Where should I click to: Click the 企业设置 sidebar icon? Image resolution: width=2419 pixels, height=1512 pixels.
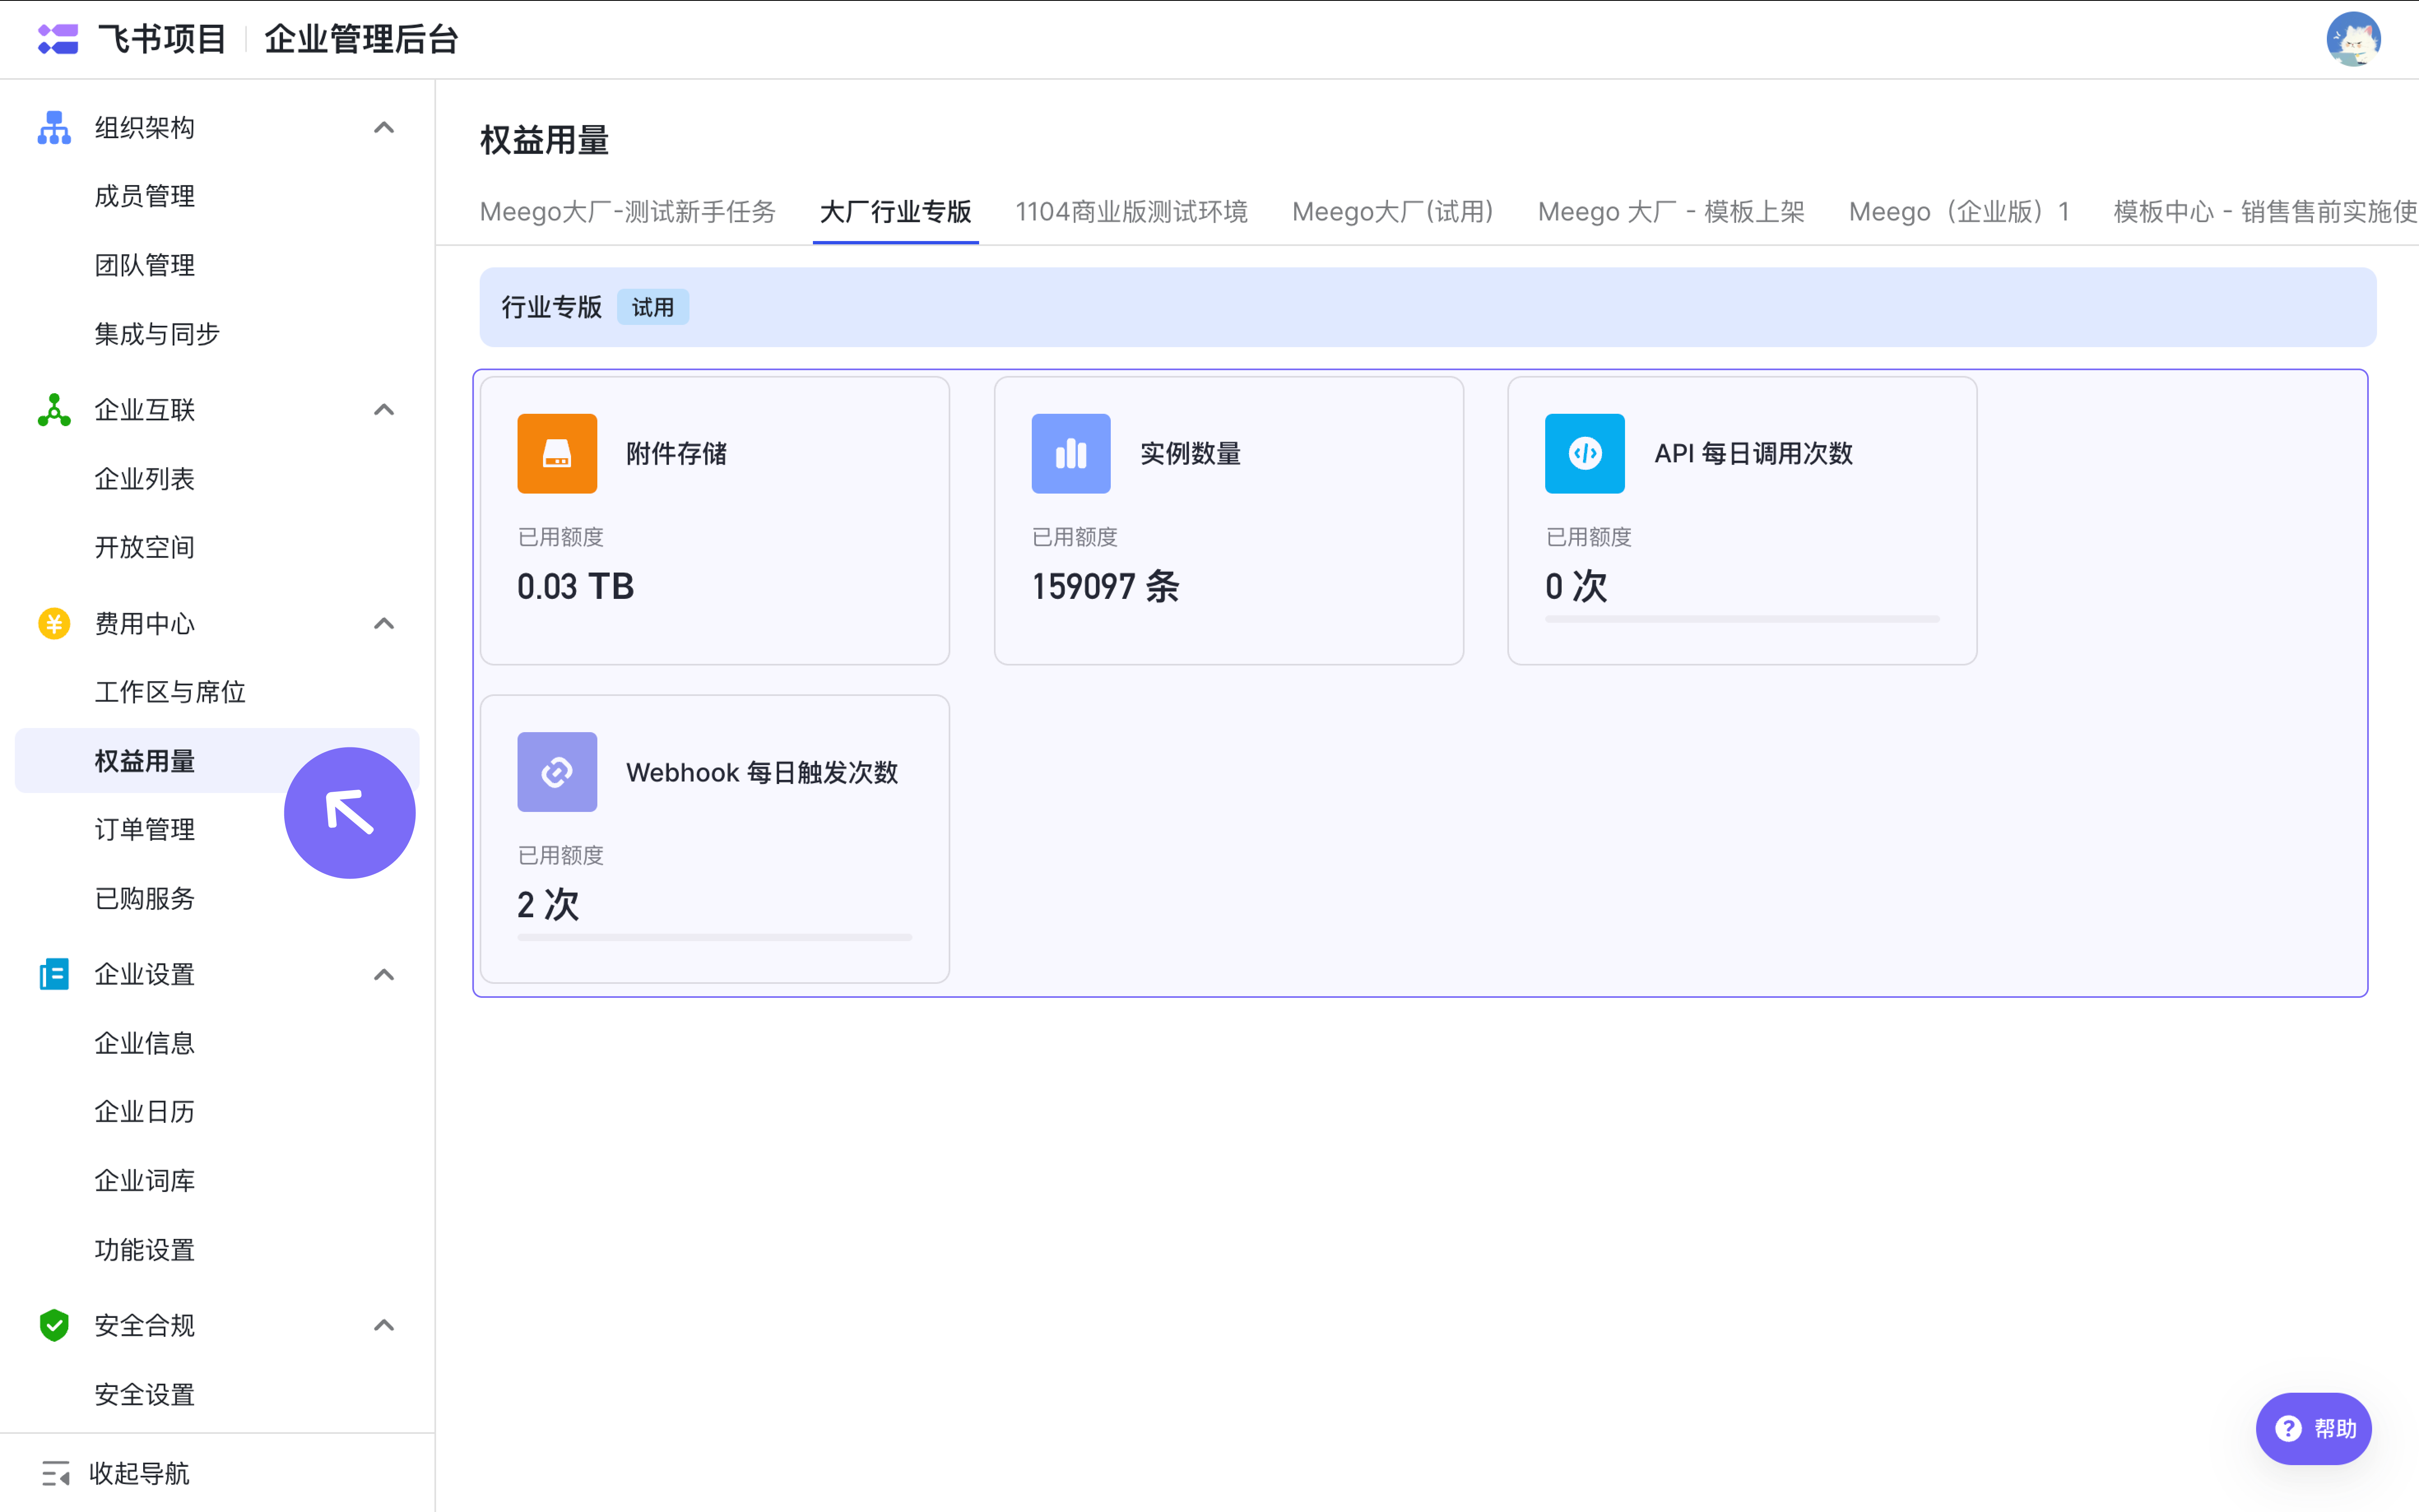point(54,974)
